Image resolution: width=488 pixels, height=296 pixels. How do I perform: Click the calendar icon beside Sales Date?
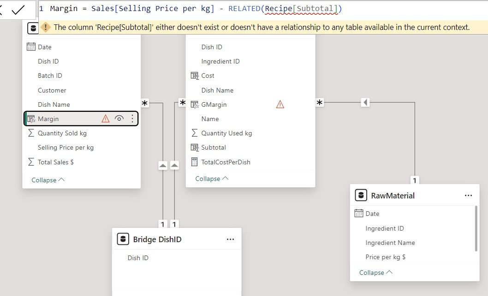(31, 47)
